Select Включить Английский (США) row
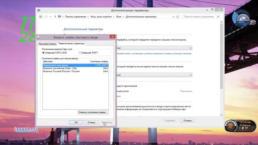 click(75, 68)
